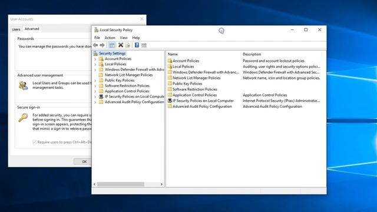This screenshot has width=377, height=212.
Task: Click Windows Defender Firewall folder icon in Name list
Action: (x=170, y=72)
